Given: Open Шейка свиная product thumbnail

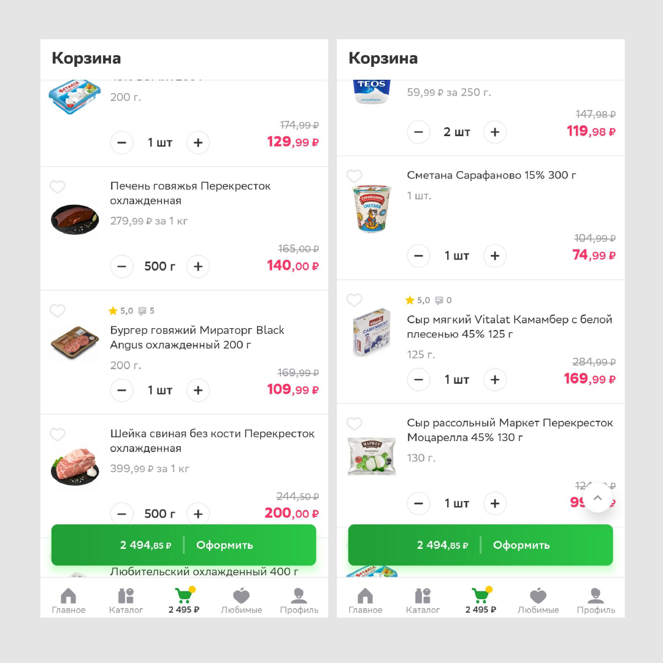Looking at the screenshot, I should click(x=75, y=467).
